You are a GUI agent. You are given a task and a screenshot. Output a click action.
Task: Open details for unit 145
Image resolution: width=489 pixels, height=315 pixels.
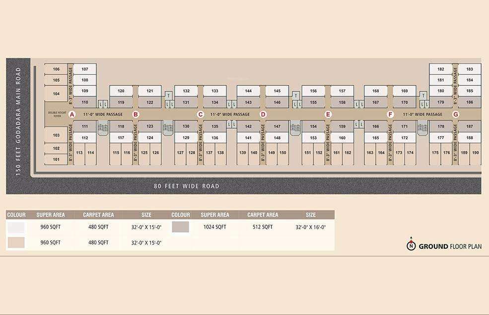277,90
